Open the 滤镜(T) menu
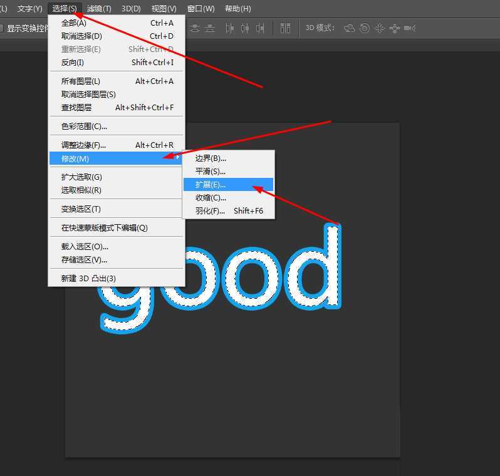 click(99, 9)
